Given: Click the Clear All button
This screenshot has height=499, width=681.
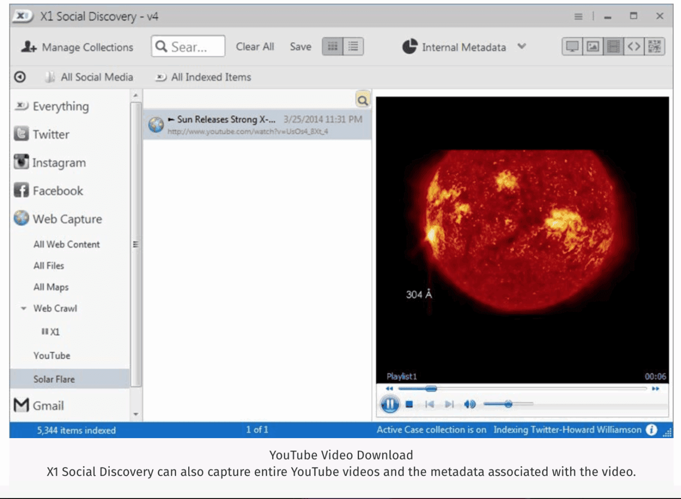Looking at the screenshot, I should (x=255, y=47).
